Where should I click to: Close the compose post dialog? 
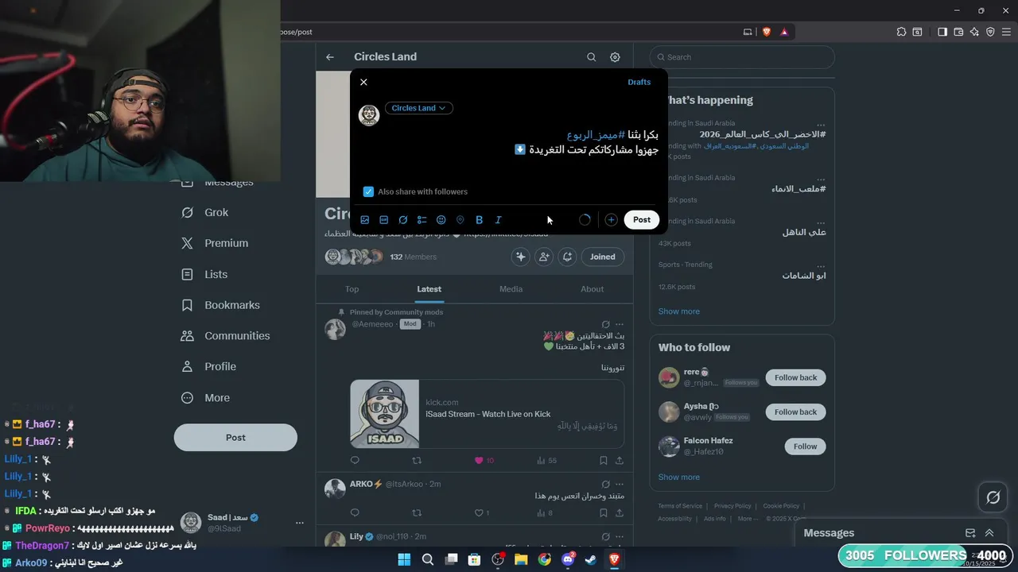pyautogui.click(x=363, y=82)
